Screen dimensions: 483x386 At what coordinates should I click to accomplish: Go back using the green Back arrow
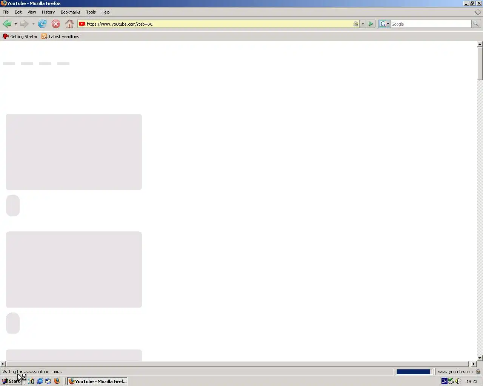tap(7, 24)
